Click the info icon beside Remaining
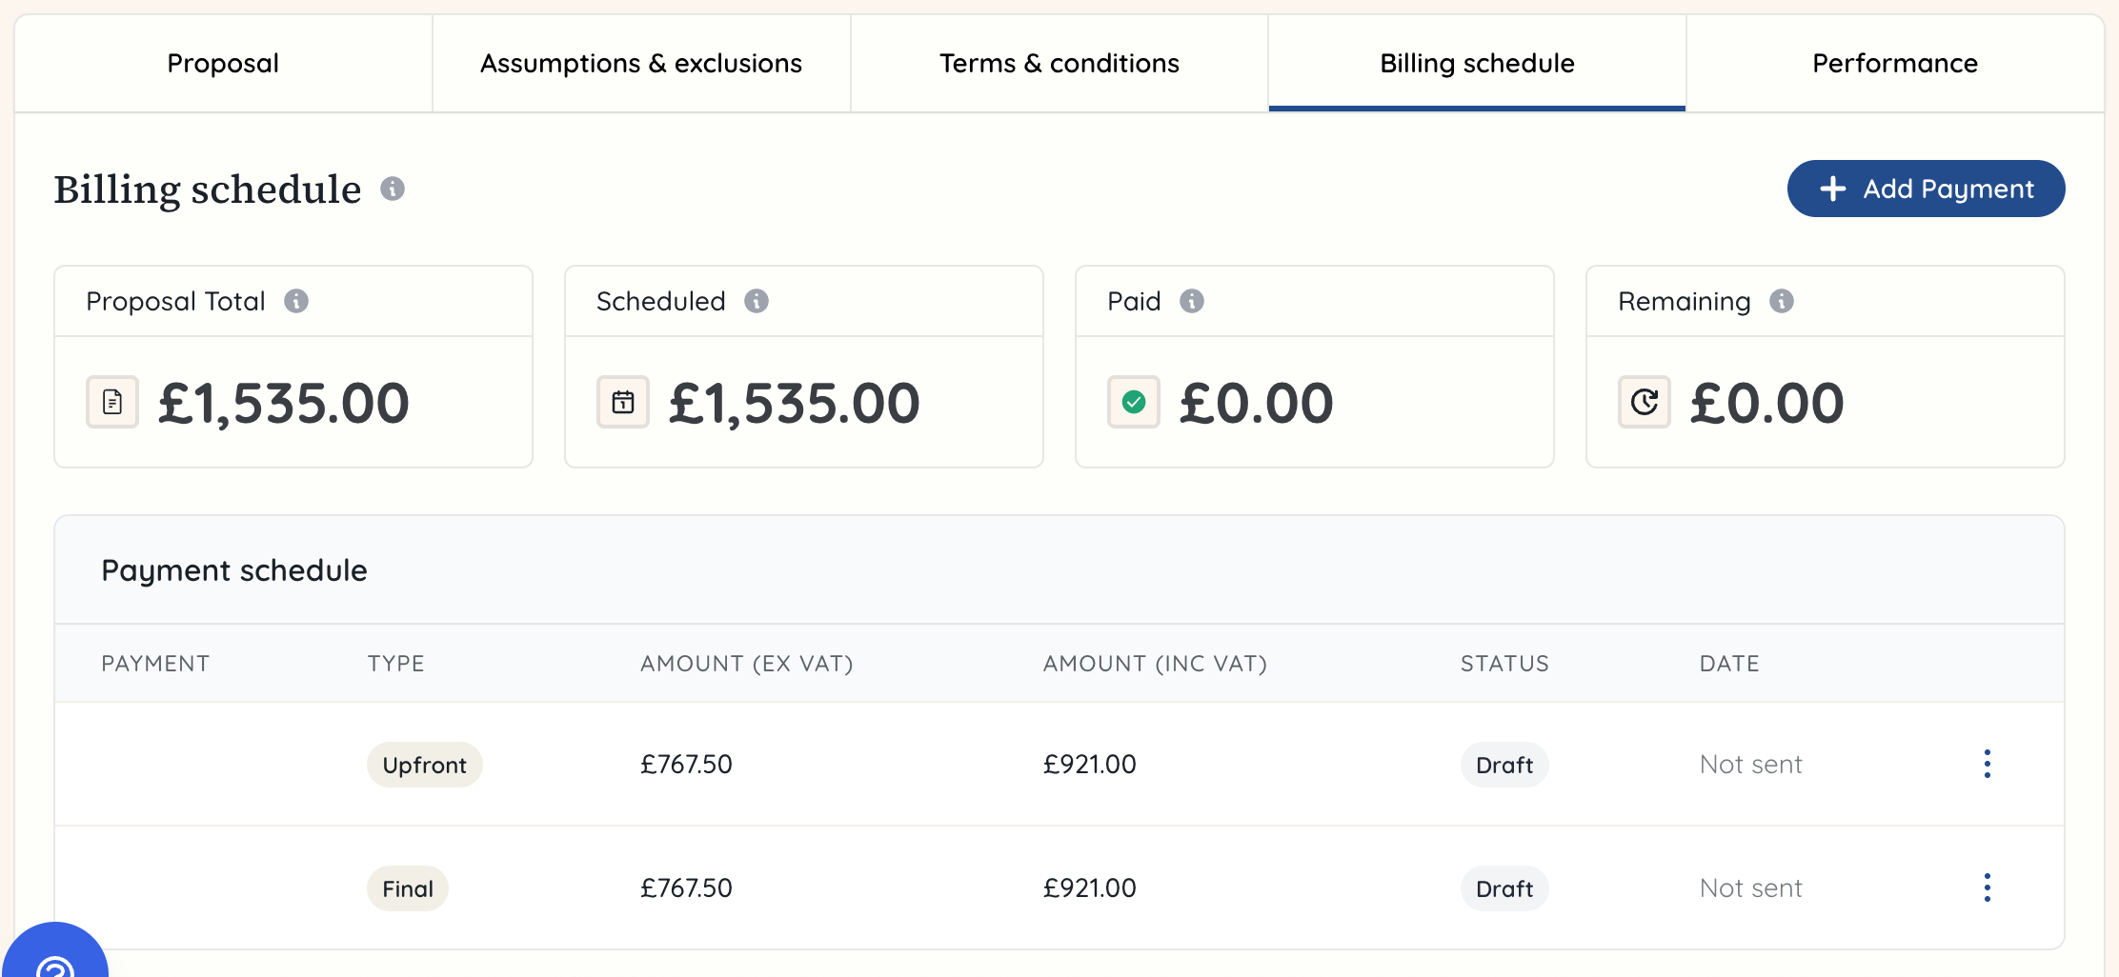The height and width of the screenshot is (977, 2119). [1781, 301]
